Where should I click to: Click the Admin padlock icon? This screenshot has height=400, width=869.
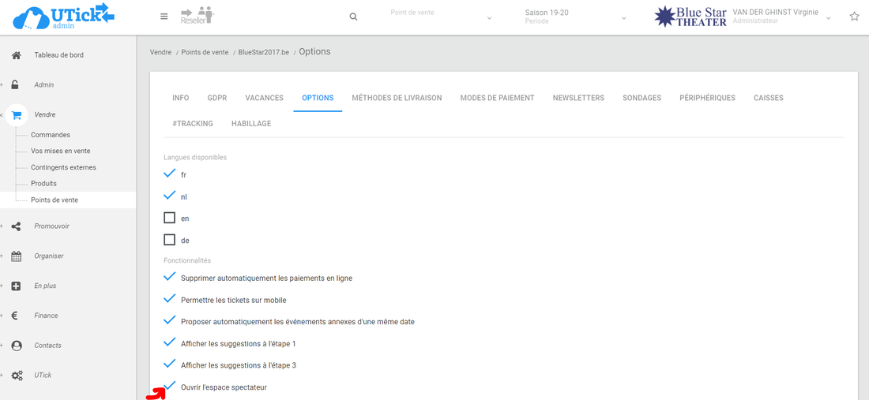coord(16,85)
